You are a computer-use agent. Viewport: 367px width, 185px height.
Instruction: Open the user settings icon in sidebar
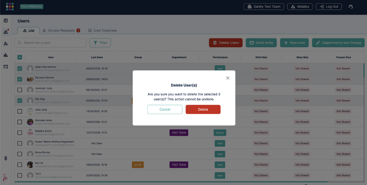point(6,44)
